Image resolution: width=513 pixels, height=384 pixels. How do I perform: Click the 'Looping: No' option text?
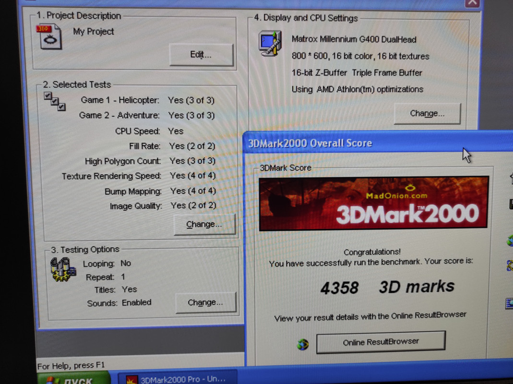click(107, 264)
